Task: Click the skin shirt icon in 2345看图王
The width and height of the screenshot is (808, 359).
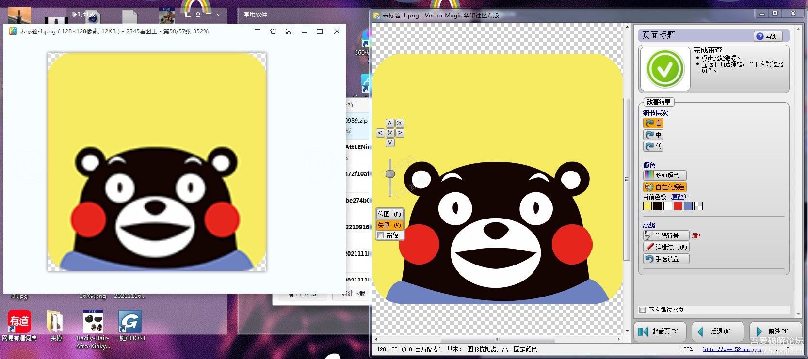Action: click(x=273, y=31)
